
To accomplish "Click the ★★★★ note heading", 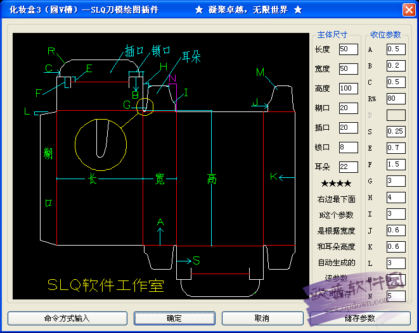I will 336,184.
